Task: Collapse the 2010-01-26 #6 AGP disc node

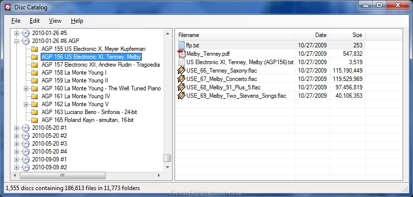Action: pos(16,41)
